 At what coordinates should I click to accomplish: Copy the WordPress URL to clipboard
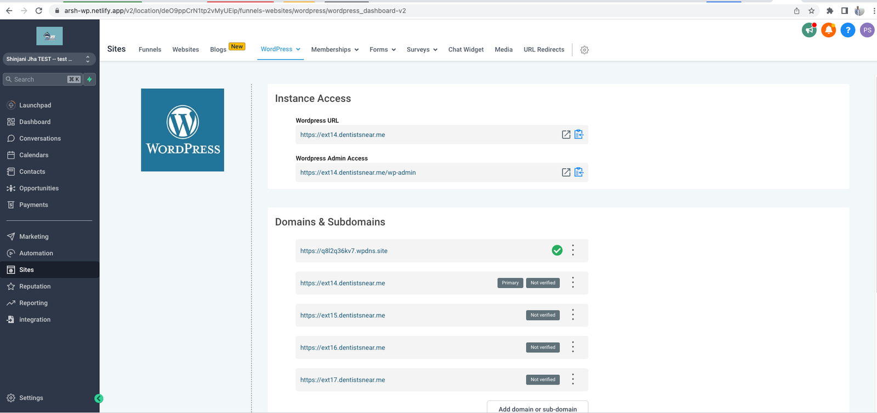tap(579, 135)
